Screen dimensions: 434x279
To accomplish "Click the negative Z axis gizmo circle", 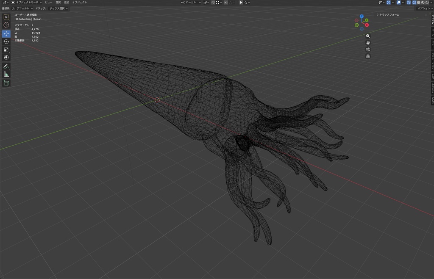I will [x=362, y=29].
